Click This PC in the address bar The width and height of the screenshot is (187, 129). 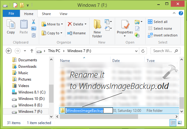pyautogui.click(x=54, y=51)
